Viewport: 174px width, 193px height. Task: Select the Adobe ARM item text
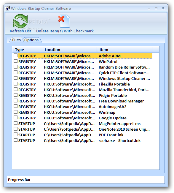point(110,56)
